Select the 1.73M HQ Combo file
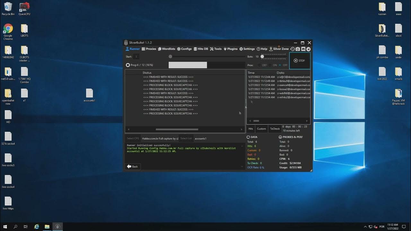This screenshot has height=231, width=411. 24,75
